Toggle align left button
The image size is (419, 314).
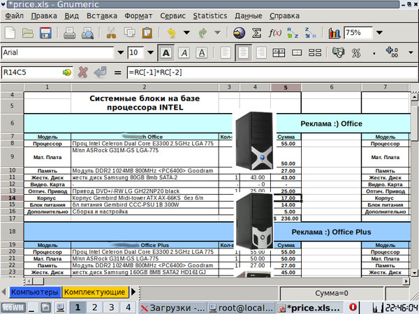(226, 52)
